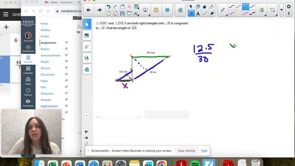Open hamburger menu in left background window
This screenshot has width=295, height=166.
click(6, 14)
